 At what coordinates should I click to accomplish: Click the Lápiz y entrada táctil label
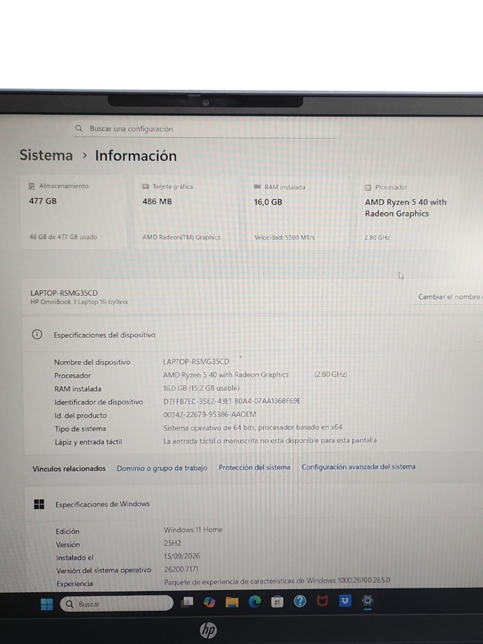(x=88, y=442)
